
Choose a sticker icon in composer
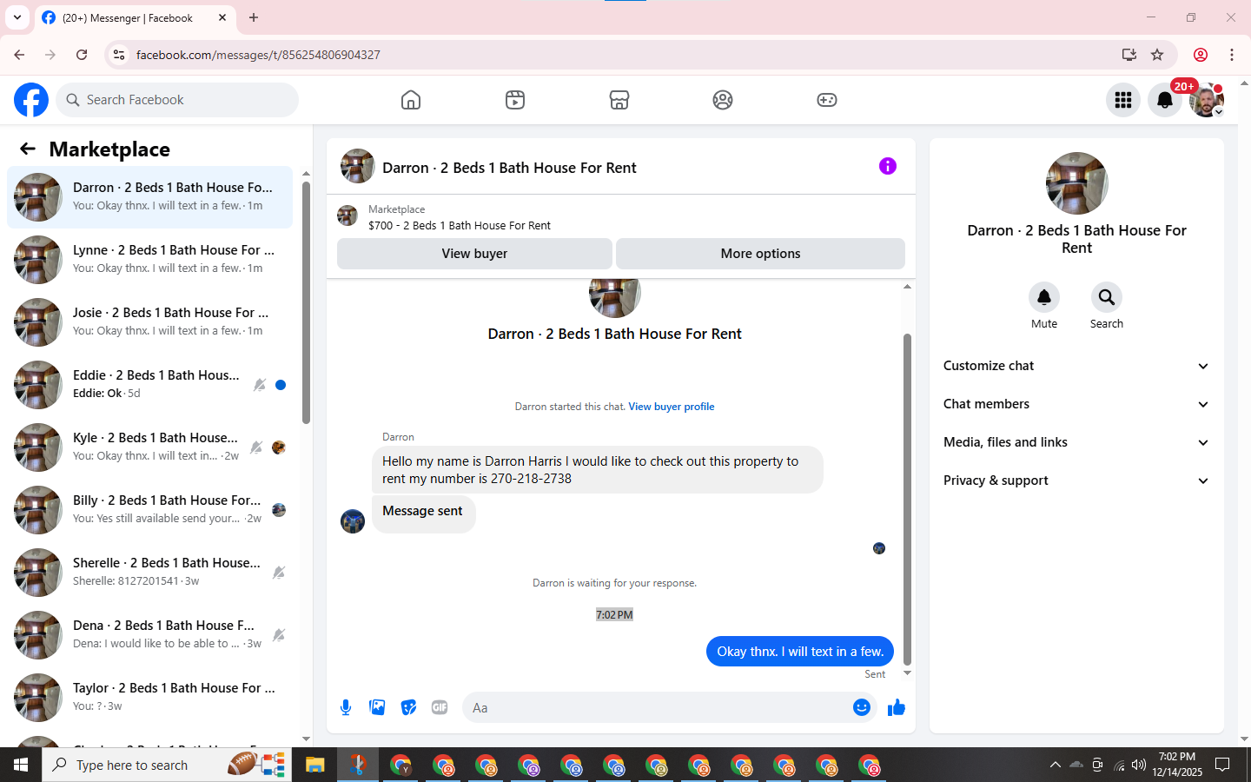tap(408, 707)
